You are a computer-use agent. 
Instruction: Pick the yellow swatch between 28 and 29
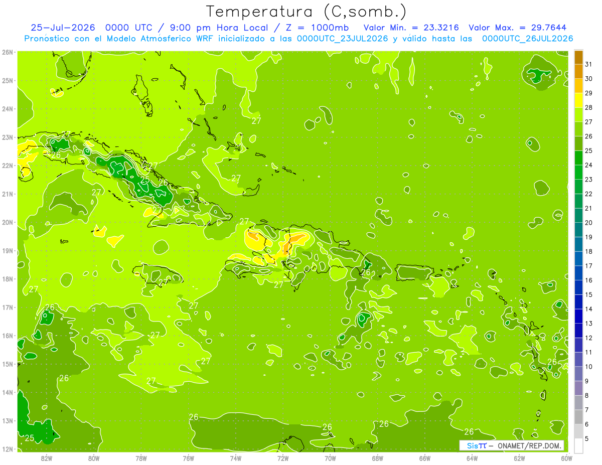coord(578,100)
